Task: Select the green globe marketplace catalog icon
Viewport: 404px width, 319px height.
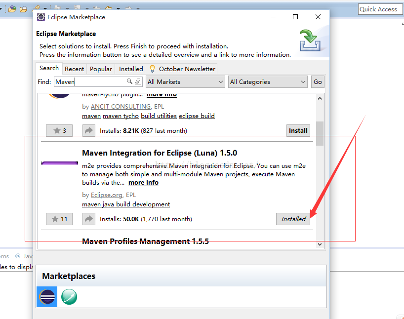Action: (x=69, y=297)
